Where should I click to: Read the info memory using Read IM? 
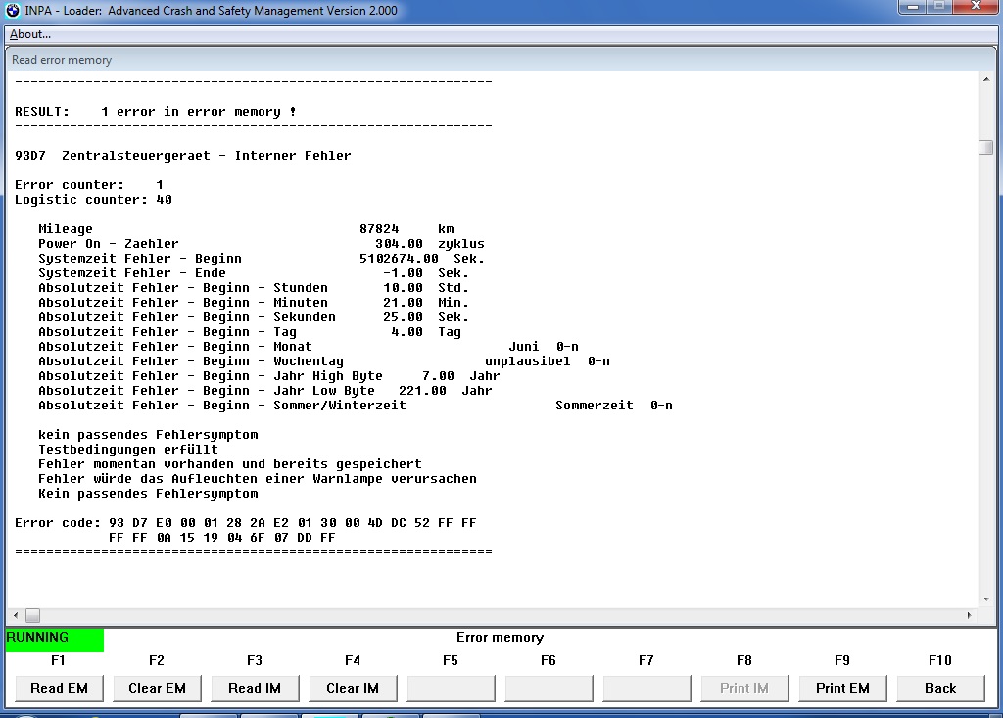click(x=255, y=688)
